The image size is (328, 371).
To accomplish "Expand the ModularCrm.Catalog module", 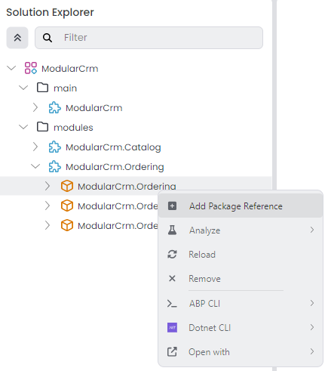I will [35, 147].
